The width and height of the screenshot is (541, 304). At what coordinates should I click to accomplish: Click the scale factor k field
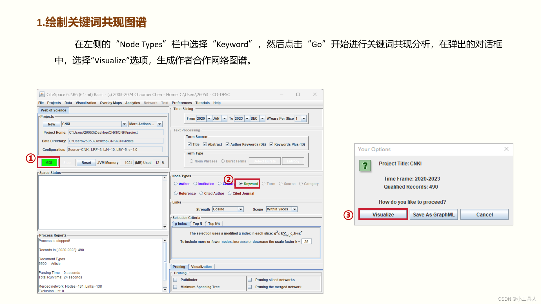click(306, 242)
